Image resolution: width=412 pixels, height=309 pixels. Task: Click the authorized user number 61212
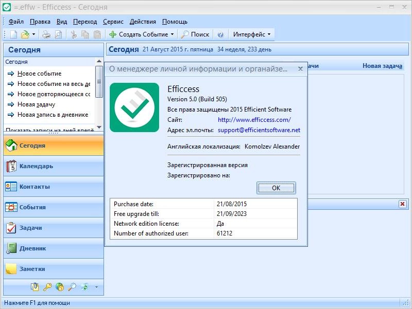225,233
